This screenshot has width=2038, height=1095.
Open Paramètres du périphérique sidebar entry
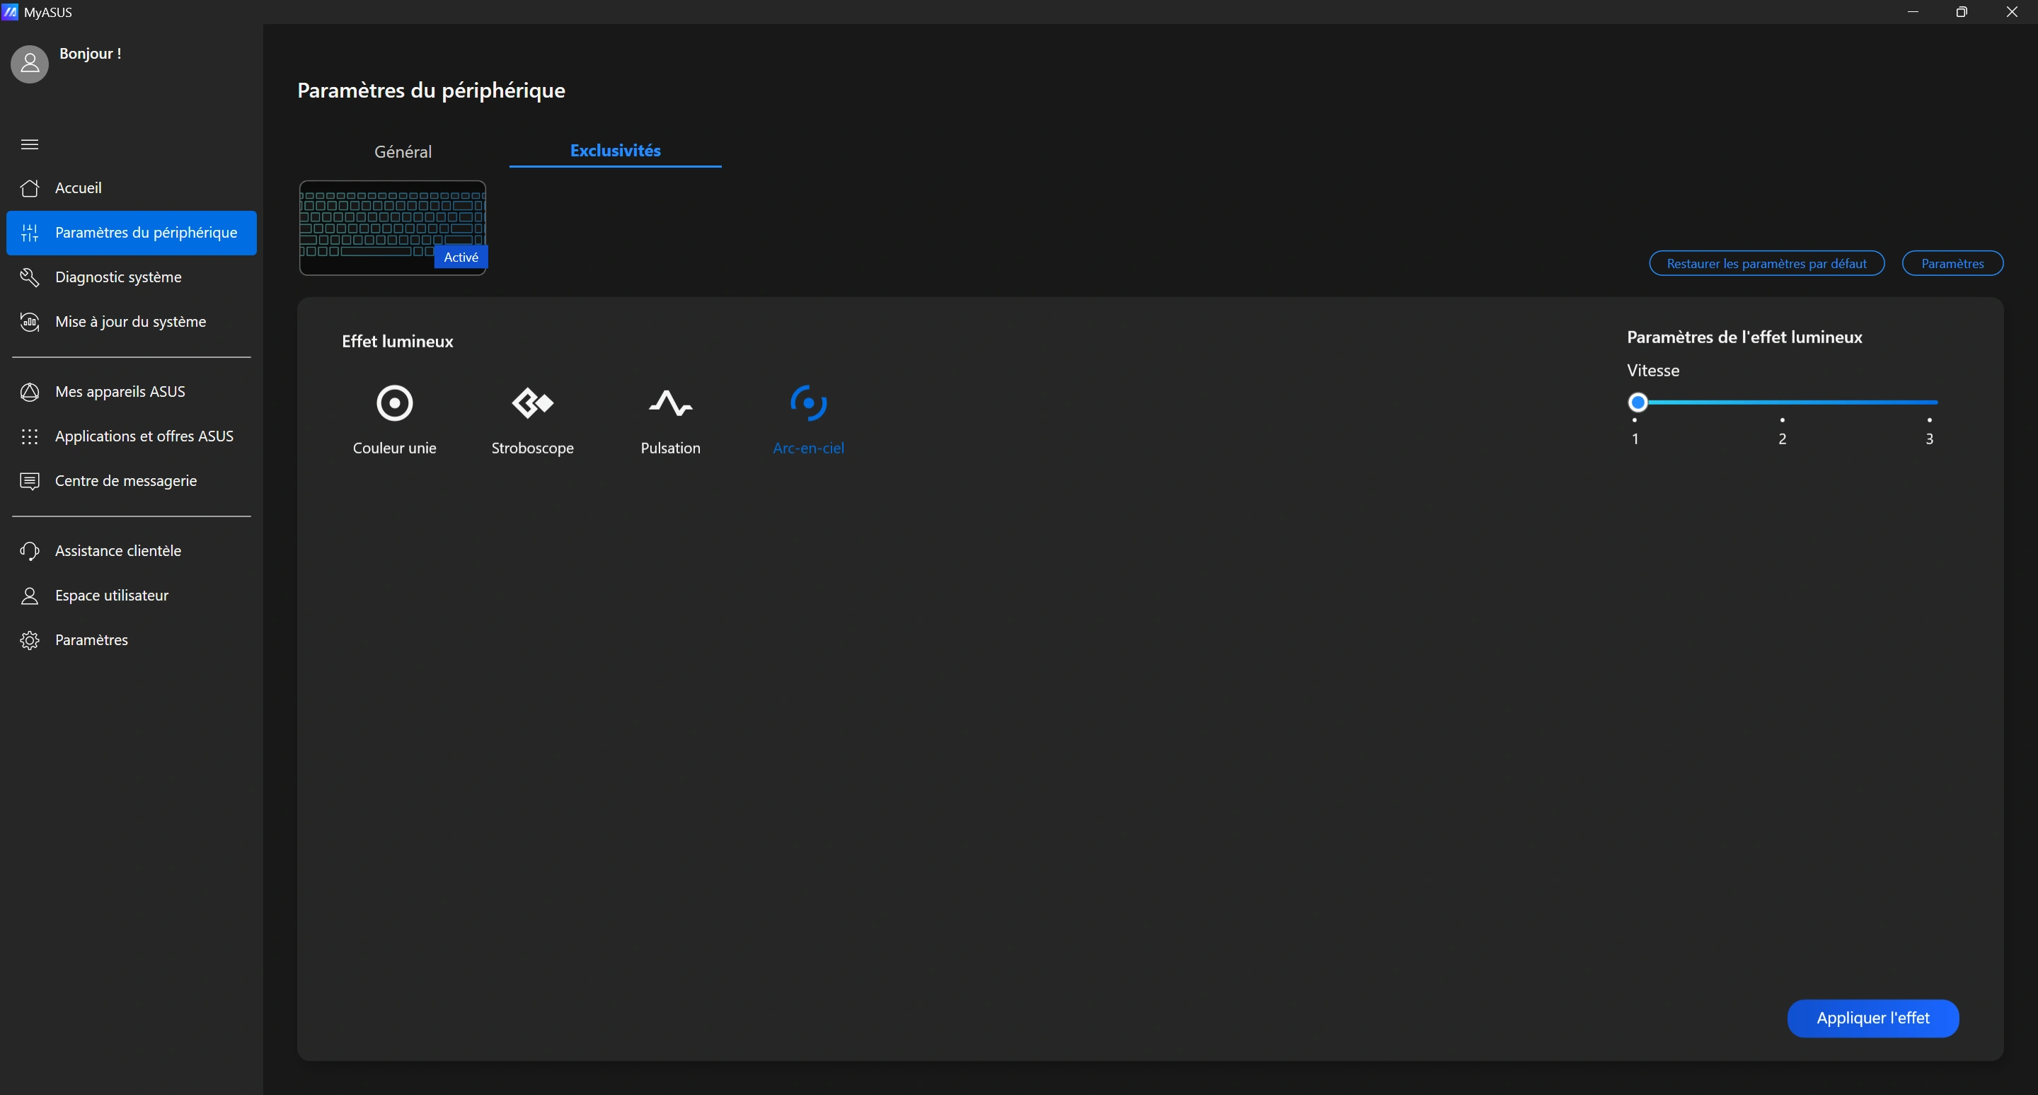click(132, 233)
